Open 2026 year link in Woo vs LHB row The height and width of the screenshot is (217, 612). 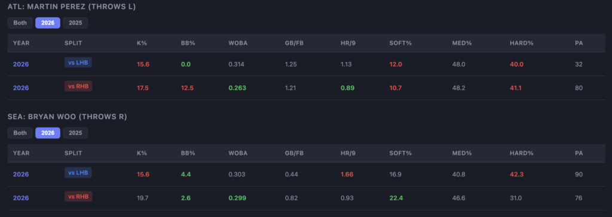[x=21, y=174]
